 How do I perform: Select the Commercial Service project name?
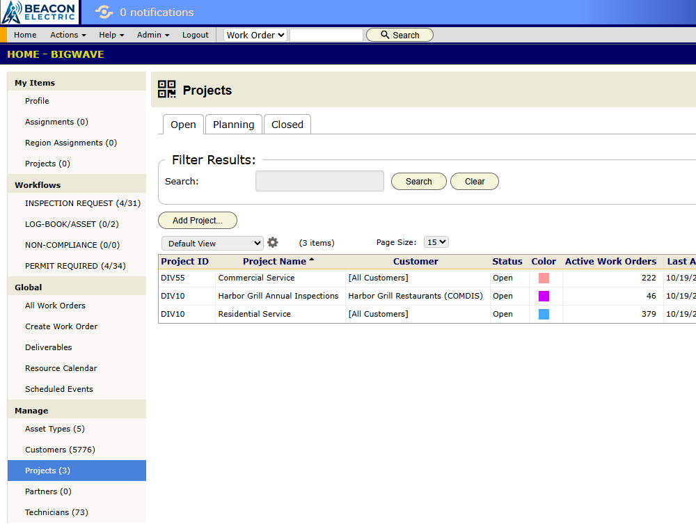pyautogui.click(x=257, y=278)
